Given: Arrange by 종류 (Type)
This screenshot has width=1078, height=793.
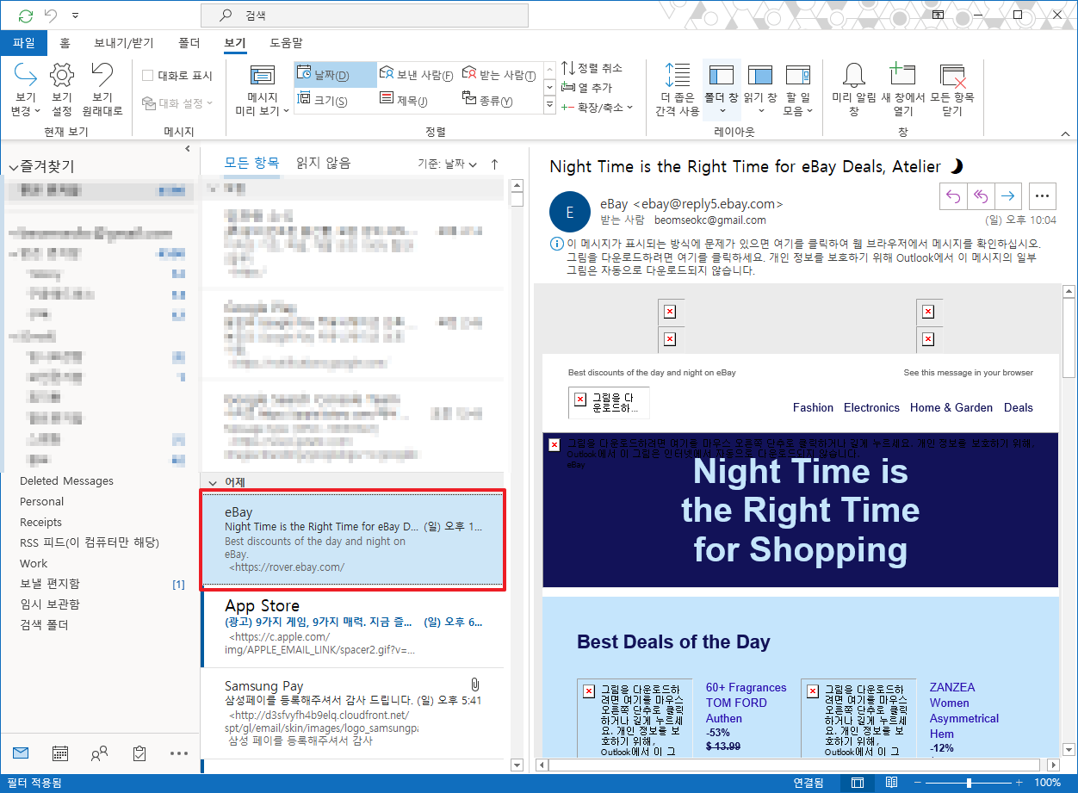Looking at the screenshot, I should click(x=499, y=100).
